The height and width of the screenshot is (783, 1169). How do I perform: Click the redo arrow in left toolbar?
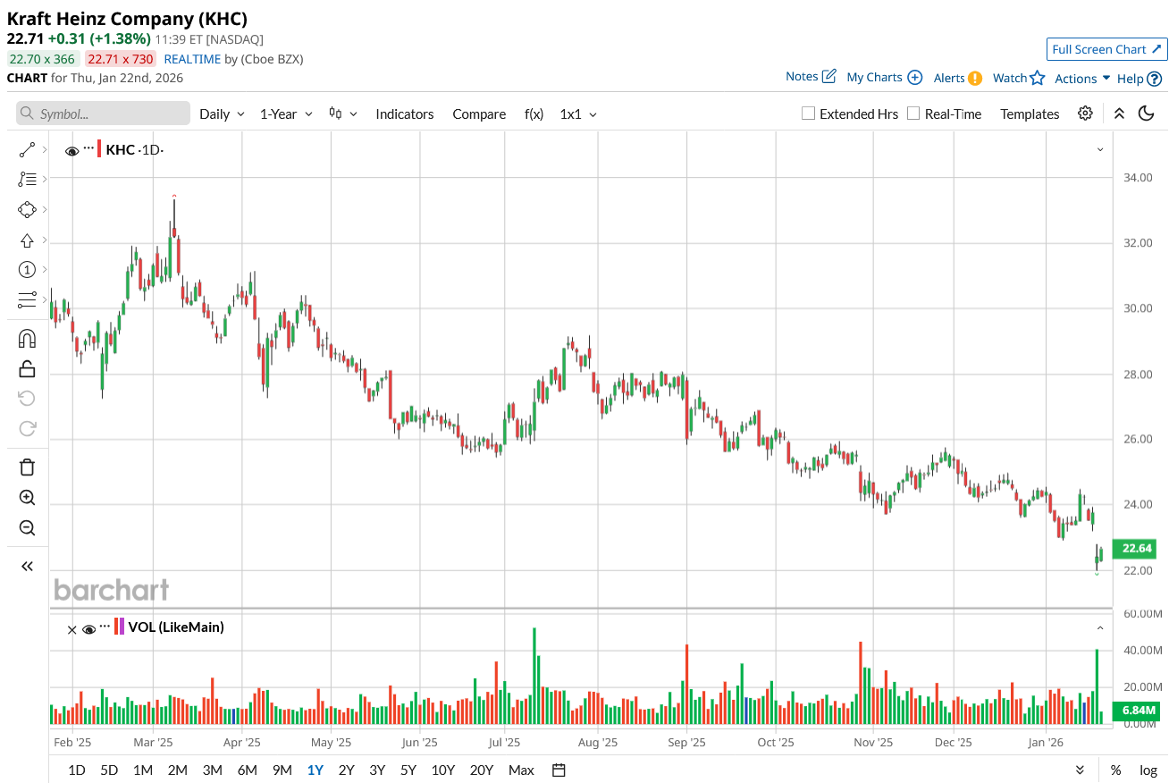click(x=27, y=428)
